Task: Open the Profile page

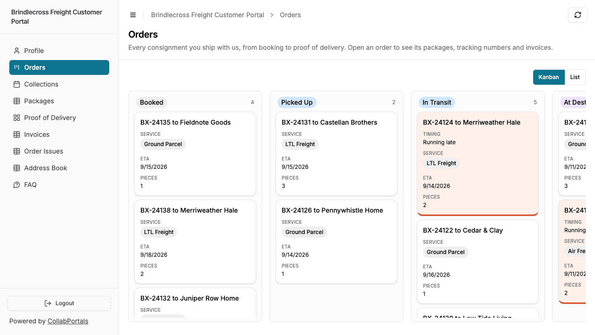Action: [x=59, y=51]
